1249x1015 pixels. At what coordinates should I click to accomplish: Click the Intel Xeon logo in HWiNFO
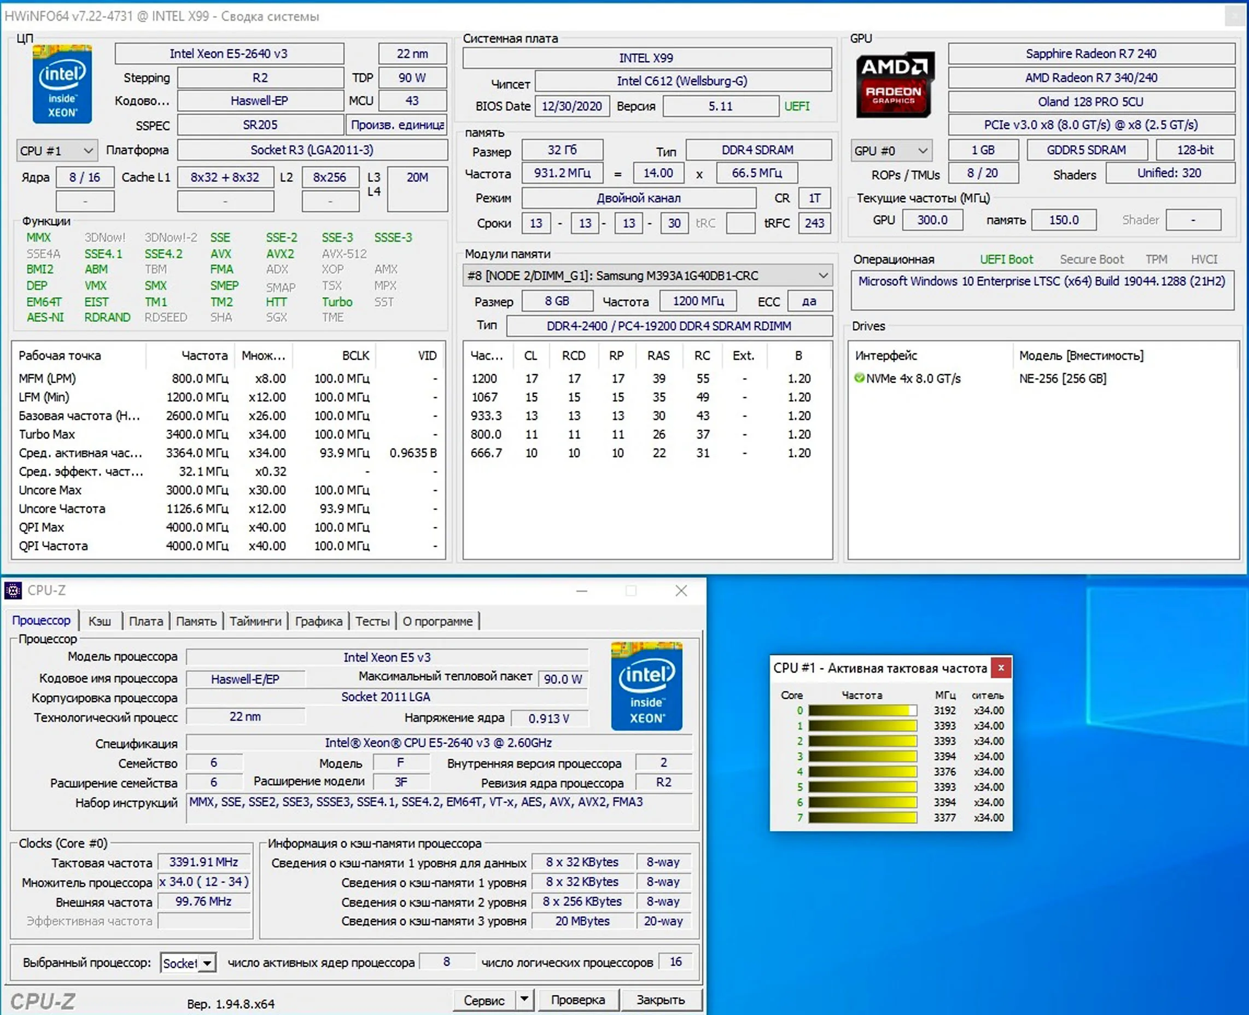(62, 84)
